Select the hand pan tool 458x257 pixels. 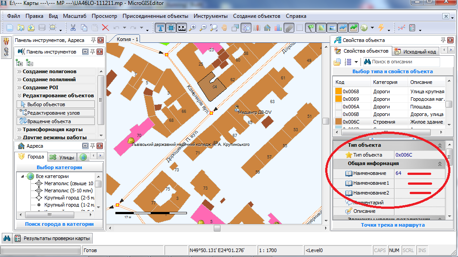click(x=225, y=28)
